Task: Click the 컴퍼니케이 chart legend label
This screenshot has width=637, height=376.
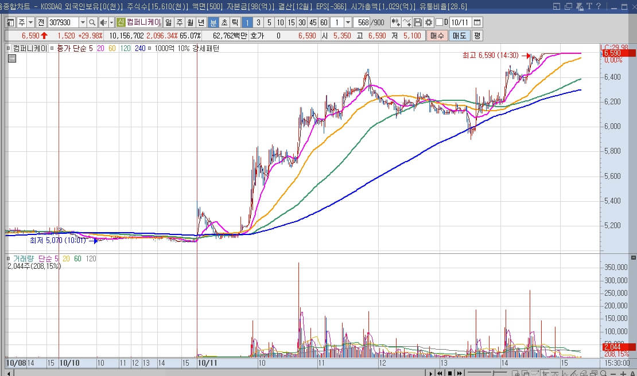Action: (30, 48)
